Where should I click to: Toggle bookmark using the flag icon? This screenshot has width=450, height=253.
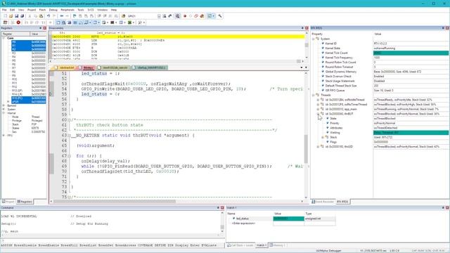(75, 16)
